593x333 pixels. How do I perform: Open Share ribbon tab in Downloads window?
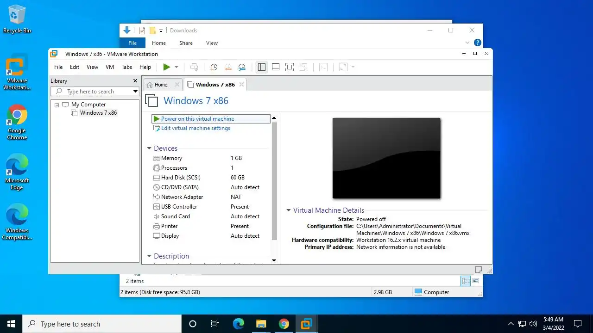tap(186, 43)
